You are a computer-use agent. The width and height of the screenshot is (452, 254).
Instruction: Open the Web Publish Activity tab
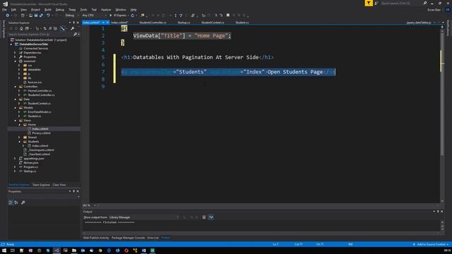(96, 238)
